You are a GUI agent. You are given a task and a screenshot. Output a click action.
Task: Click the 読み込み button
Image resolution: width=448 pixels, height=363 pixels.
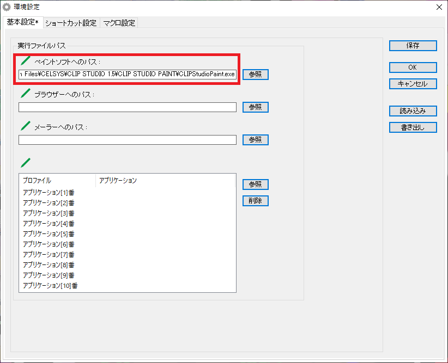(x=413, y=111)
